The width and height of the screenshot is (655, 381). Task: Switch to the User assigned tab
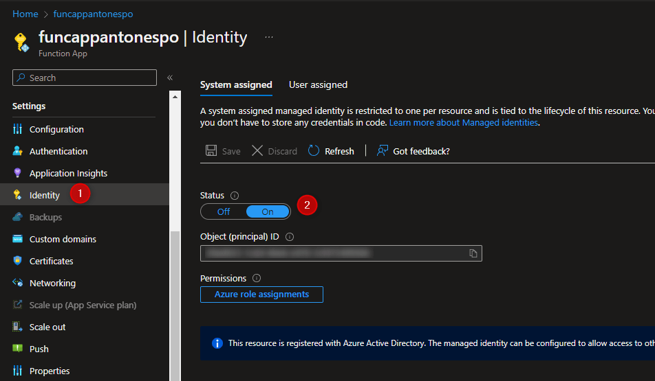click(319, 84)
